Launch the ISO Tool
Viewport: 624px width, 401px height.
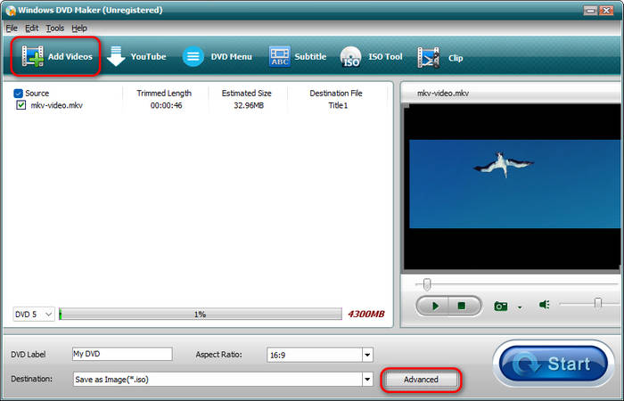[372, 57]
